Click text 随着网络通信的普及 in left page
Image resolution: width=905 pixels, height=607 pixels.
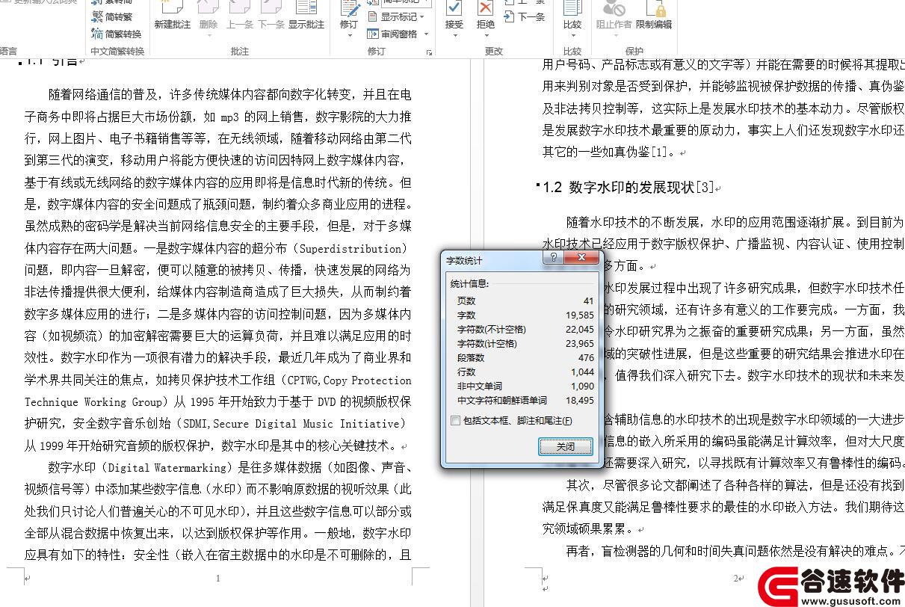[102, 94]
